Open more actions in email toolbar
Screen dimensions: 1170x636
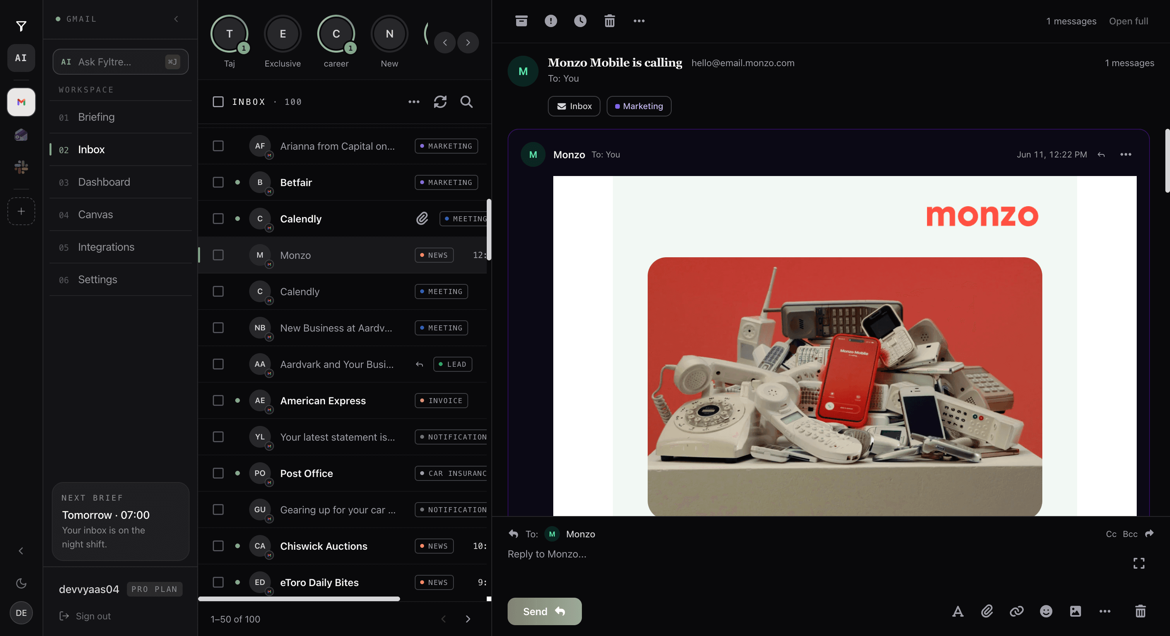pyautogui.click(x=639, y=21)
